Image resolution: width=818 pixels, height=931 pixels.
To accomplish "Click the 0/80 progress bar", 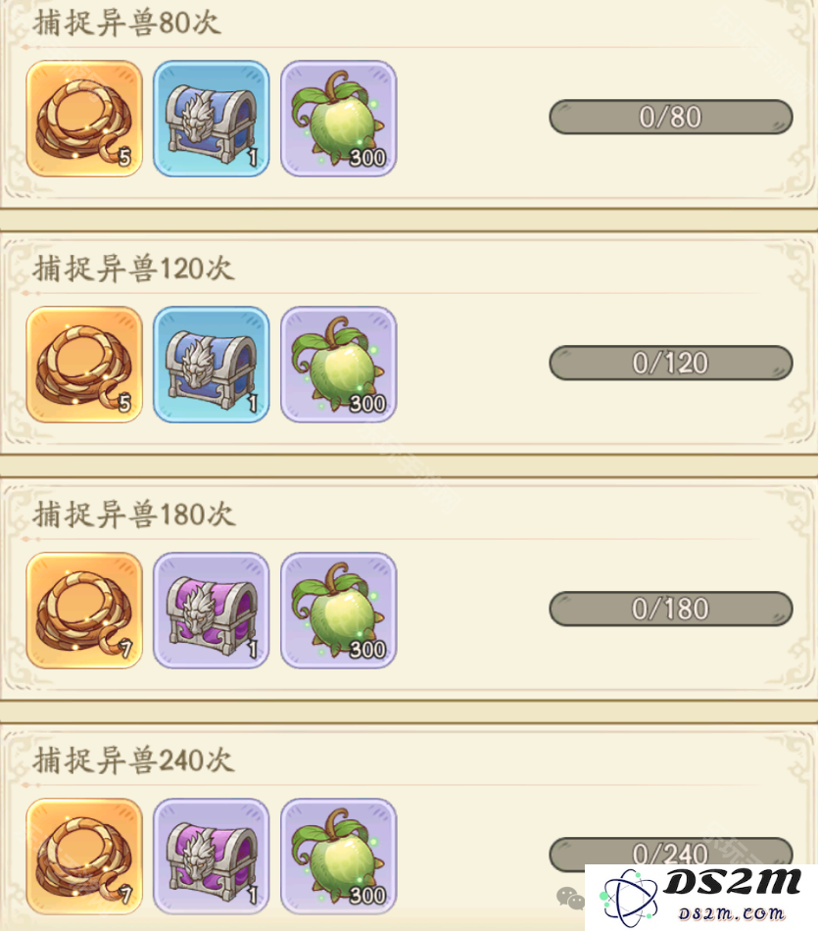I will [x=671, y=117].
